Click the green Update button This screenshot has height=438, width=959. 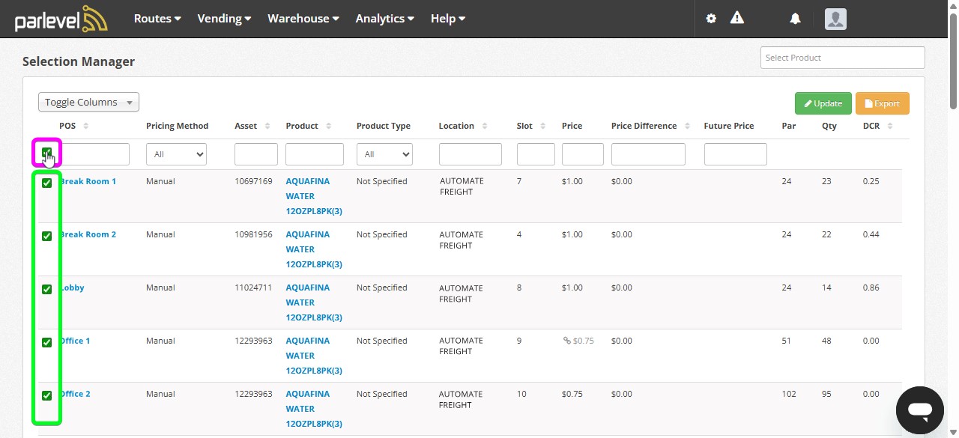click(823, 103)
